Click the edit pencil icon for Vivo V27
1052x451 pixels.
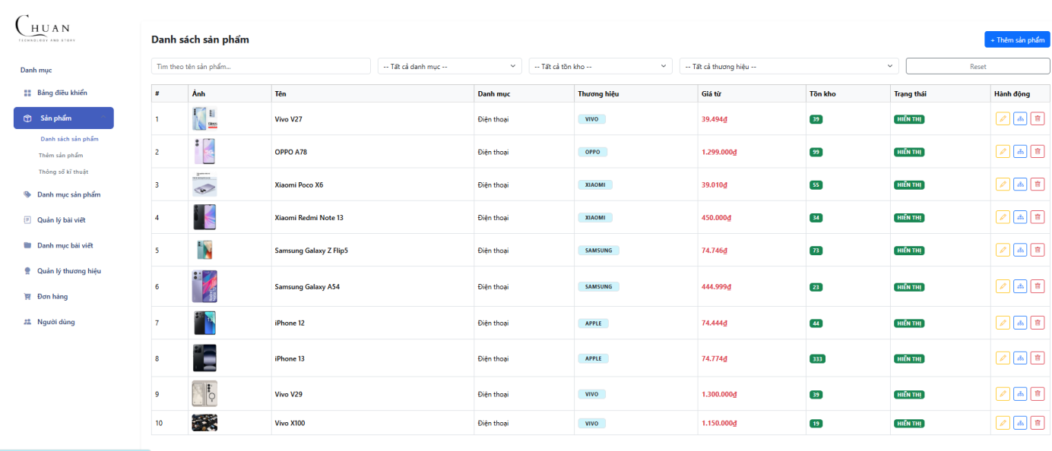click(1003, 118)
